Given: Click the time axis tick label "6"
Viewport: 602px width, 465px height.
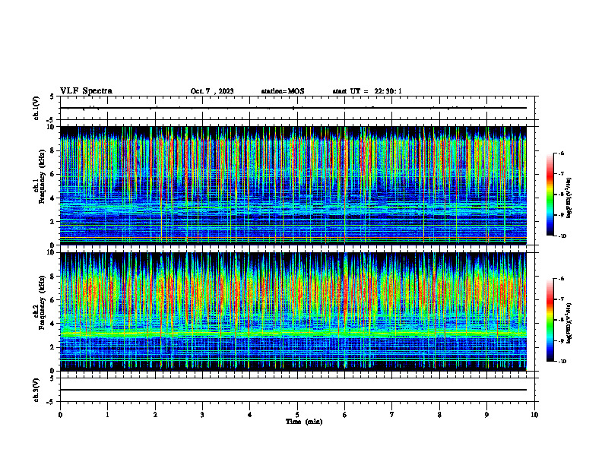Looking at the screenshot, I should (x=345, y=415).
